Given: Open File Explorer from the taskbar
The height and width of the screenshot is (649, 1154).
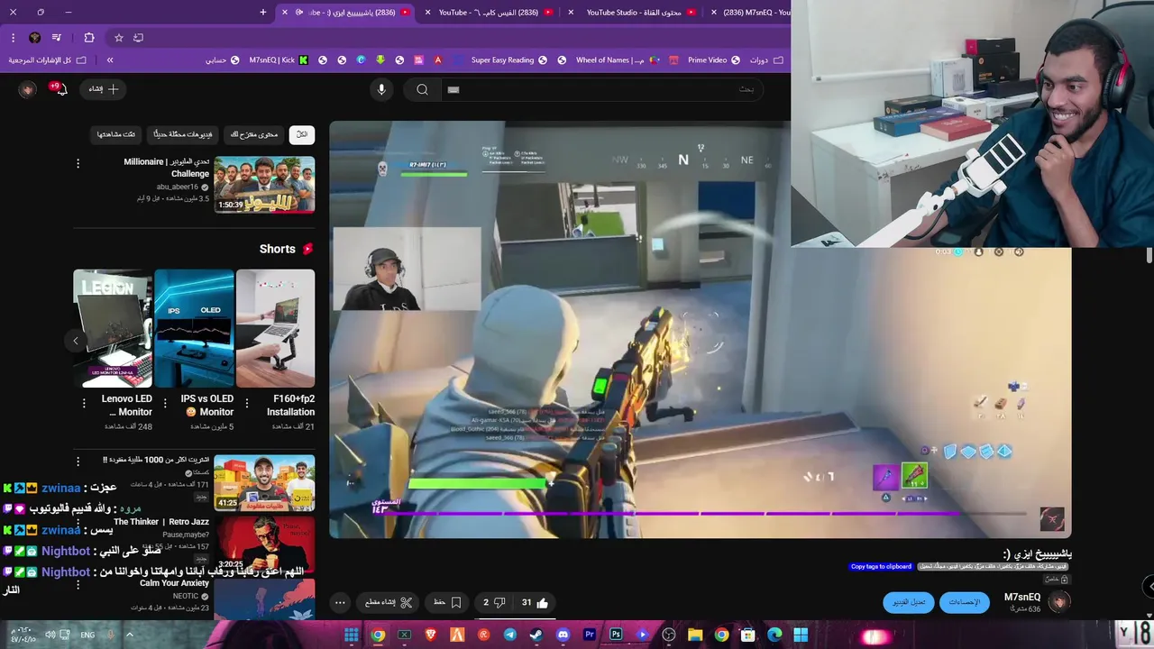Looking at the screenshot, I should (x=695, y=635).
